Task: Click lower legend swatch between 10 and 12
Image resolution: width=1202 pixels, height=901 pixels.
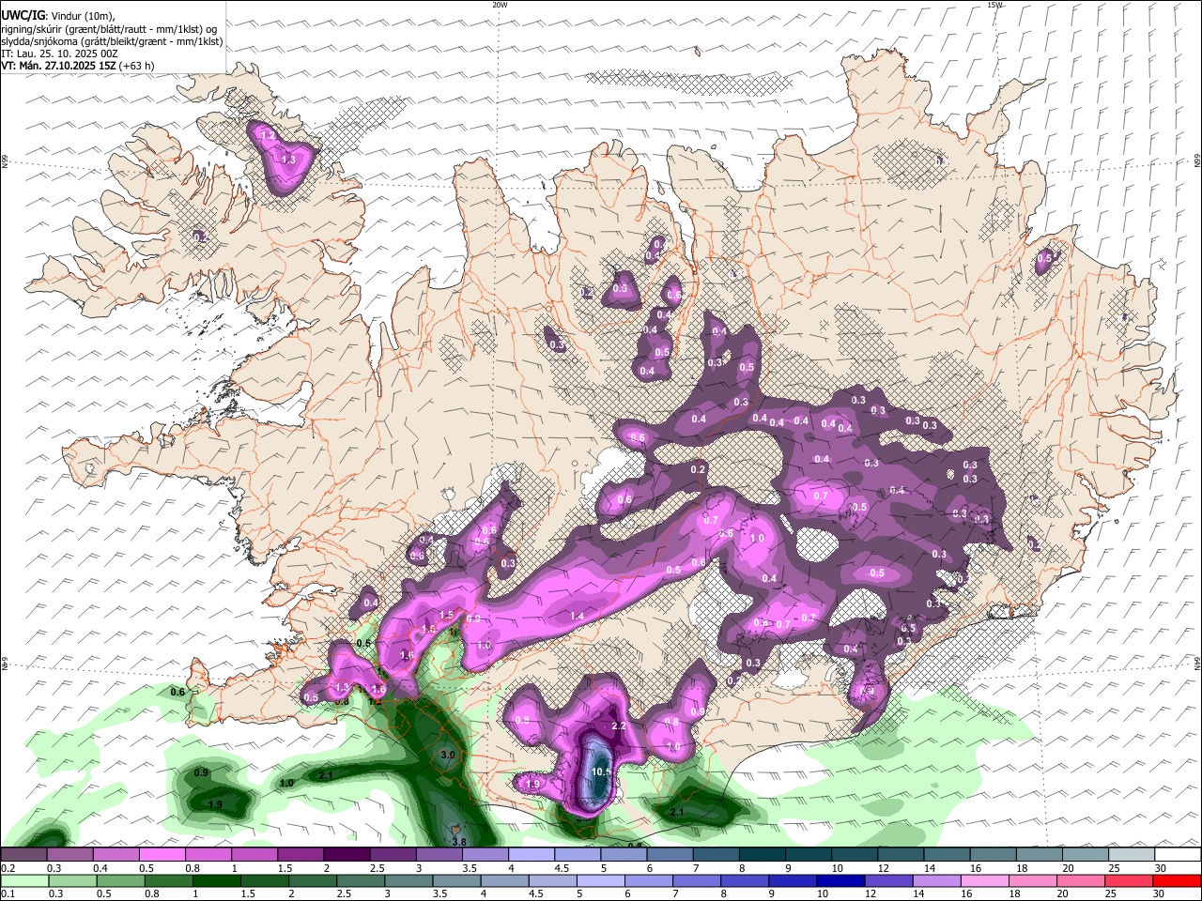Action: pos(840,880)
